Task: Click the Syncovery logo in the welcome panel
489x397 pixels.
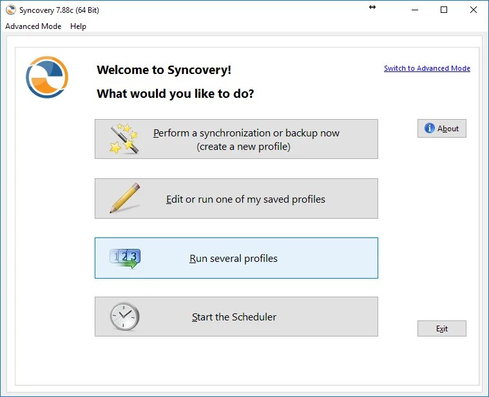Action: pos(47,77)
